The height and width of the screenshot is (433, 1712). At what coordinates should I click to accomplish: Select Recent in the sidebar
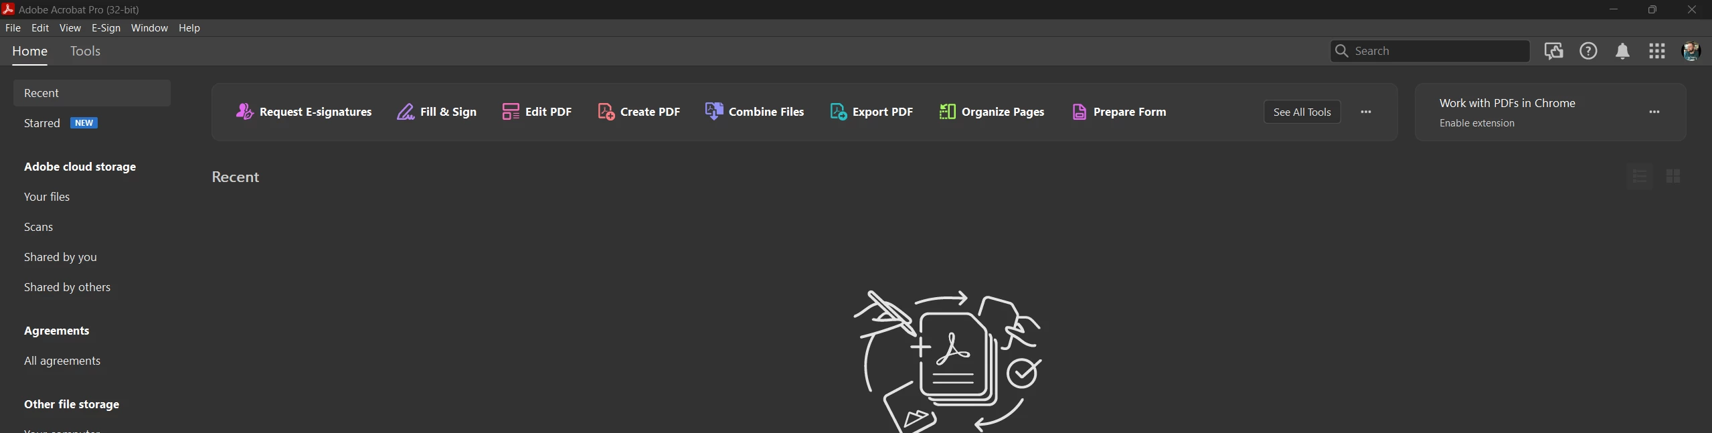pos(92,93)
